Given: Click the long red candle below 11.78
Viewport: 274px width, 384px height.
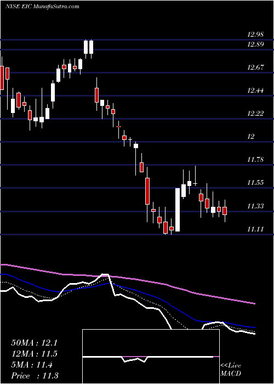Looking at the screenshot, I should (147, 191).
